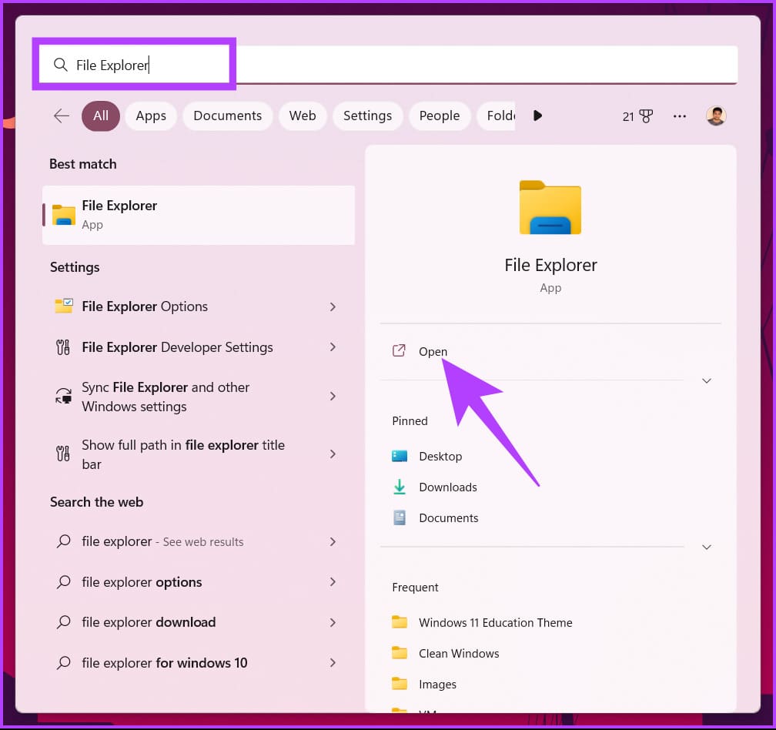This screenshot has width=776, height=730.
Task: Expand file explorer for windows 10 chevron
Action: pos(333,663)
